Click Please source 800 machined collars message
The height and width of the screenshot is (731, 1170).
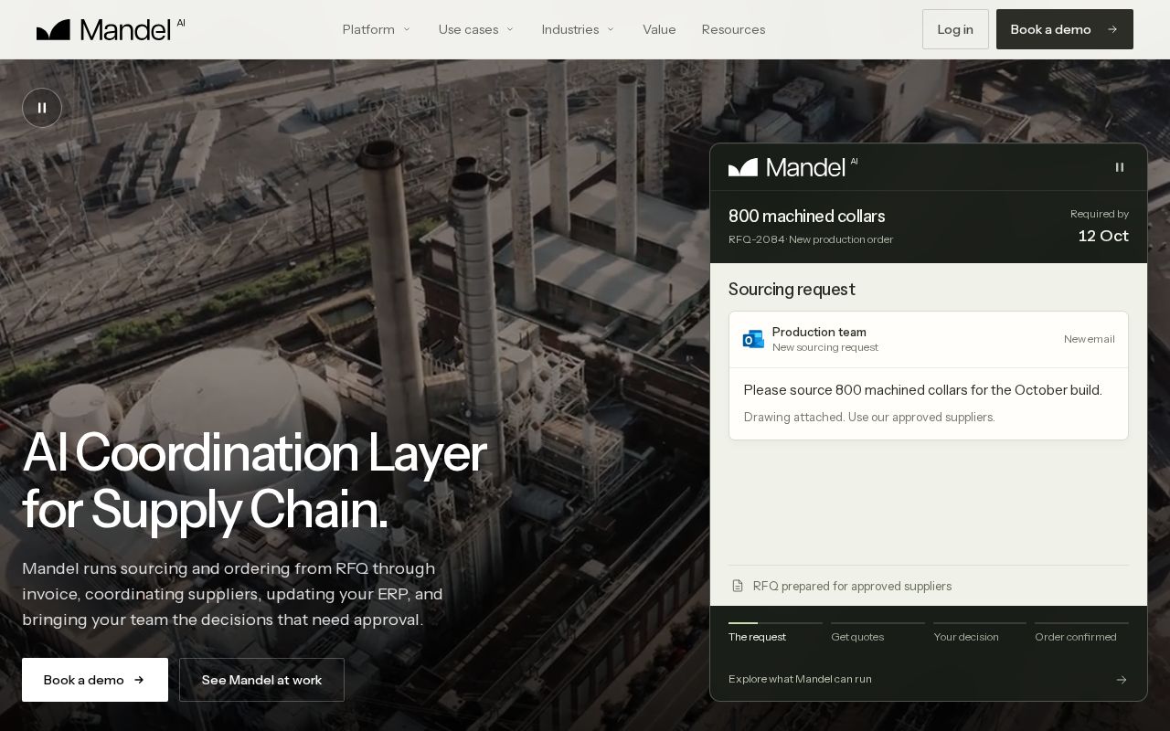[x=922, y=390]
